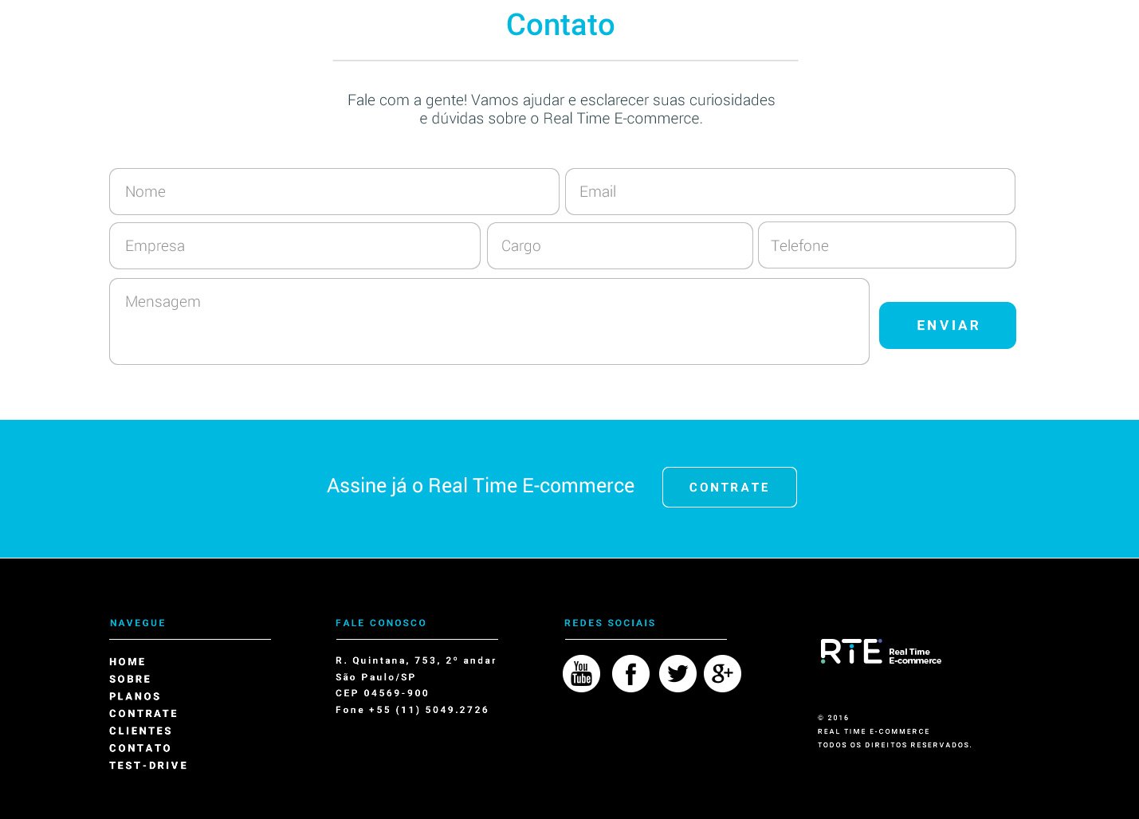The image size is (1139, 819).
Task: Open the Facebook social icon
Action: point(630,674)
